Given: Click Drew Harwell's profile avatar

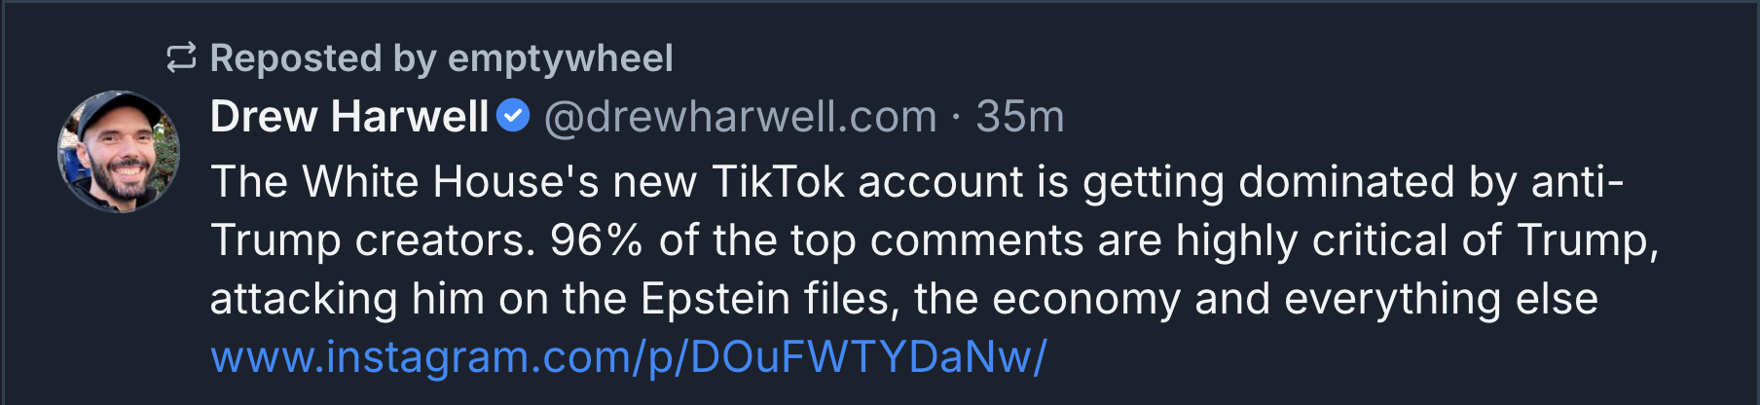Looking at the screenshot, I should pos(119,151).
